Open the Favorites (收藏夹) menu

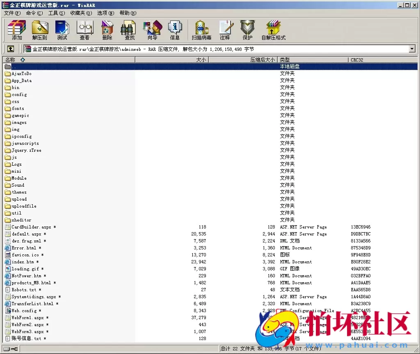point(81,13)
